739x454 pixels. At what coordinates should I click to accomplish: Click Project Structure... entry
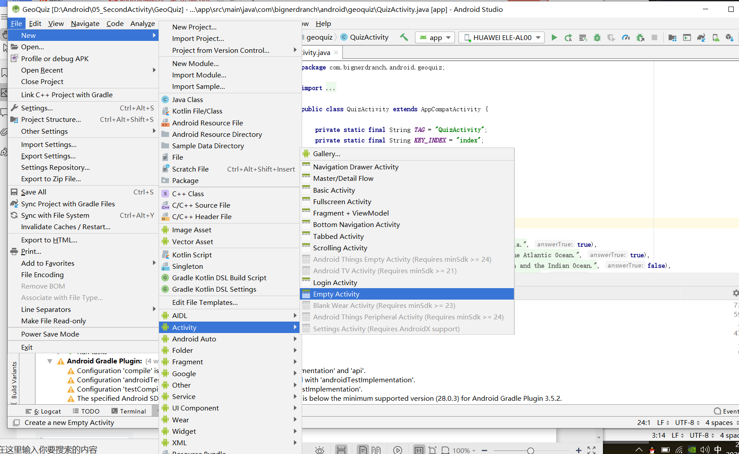(83, 119)
